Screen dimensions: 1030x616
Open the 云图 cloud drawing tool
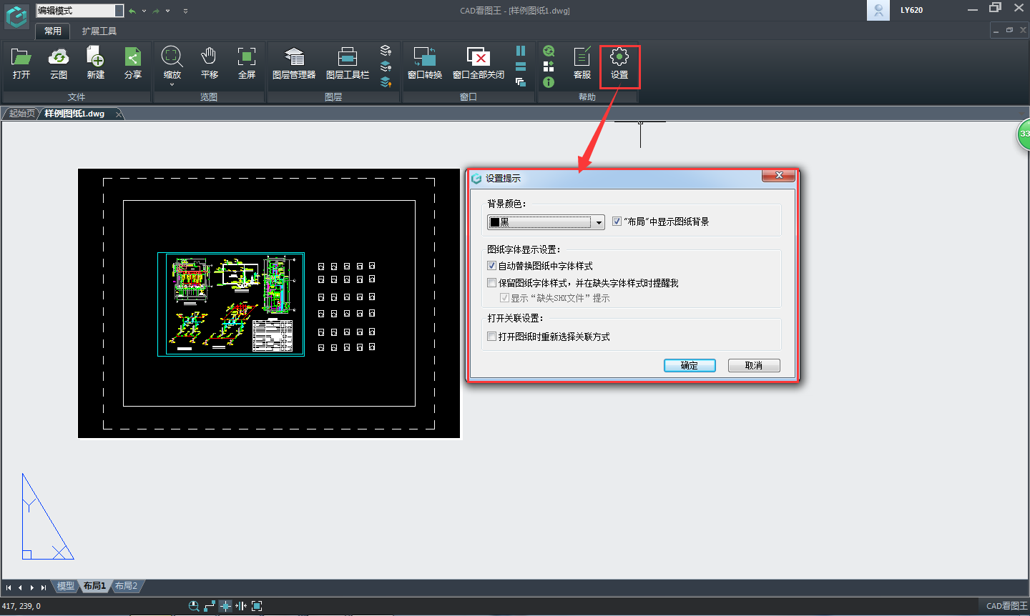point(59,63)
